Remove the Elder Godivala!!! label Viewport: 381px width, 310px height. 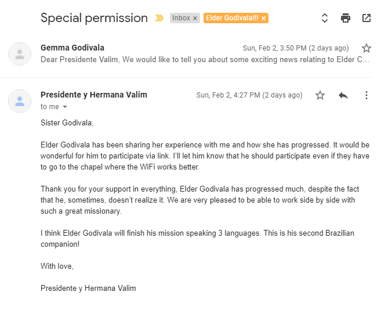263,18
